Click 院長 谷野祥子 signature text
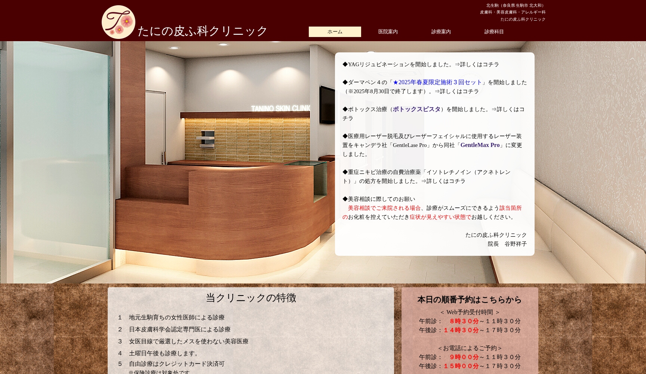The height and width of the screenshot is (374, 646). coord(507,243)
